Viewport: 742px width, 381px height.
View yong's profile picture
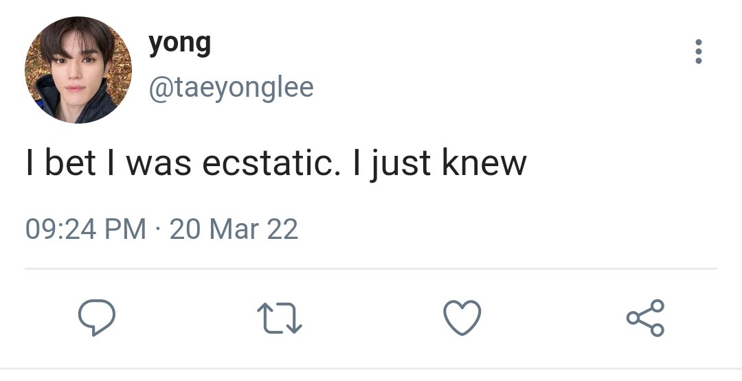click(78, 69)
